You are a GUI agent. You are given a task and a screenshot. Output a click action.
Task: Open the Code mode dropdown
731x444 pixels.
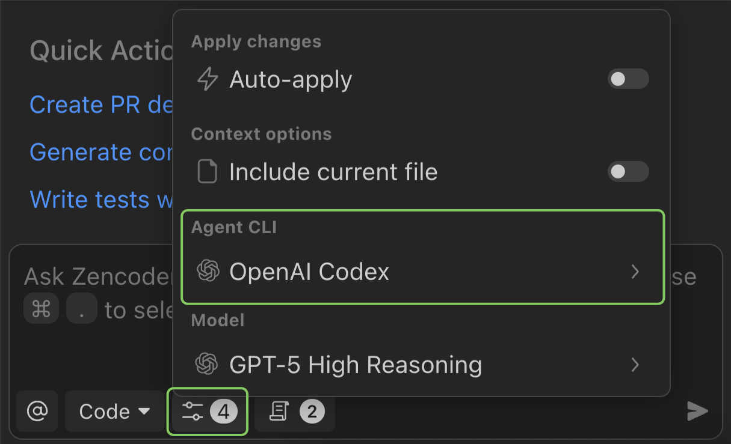pos(114,412)
